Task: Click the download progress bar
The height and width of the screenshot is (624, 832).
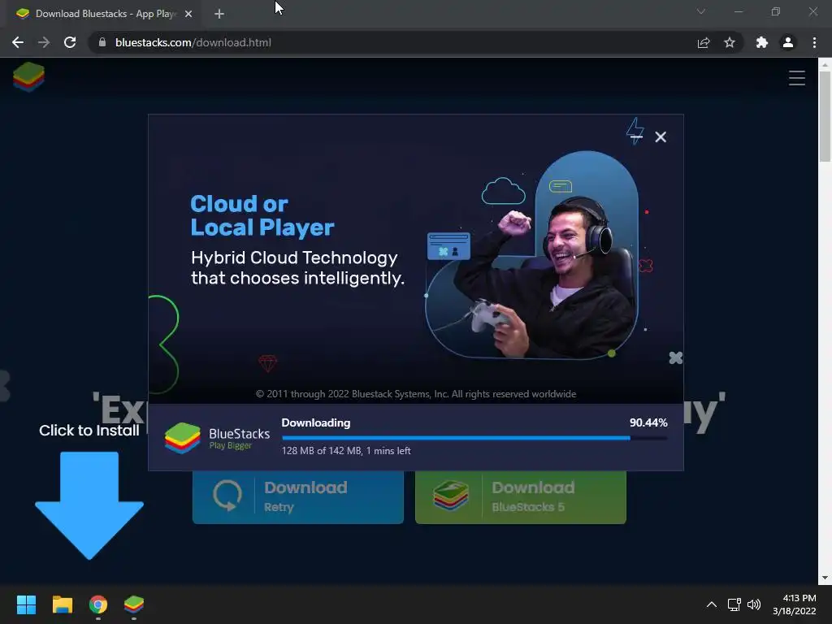Action: click(474, 438)
